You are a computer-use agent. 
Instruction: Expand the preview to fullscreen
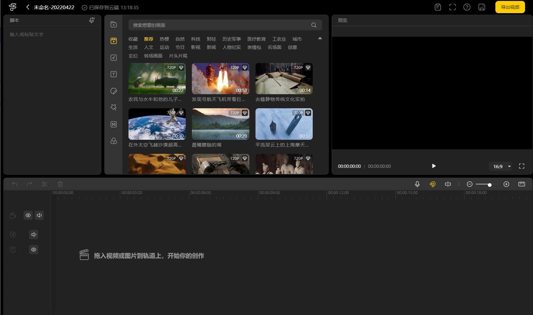point(522,166)
